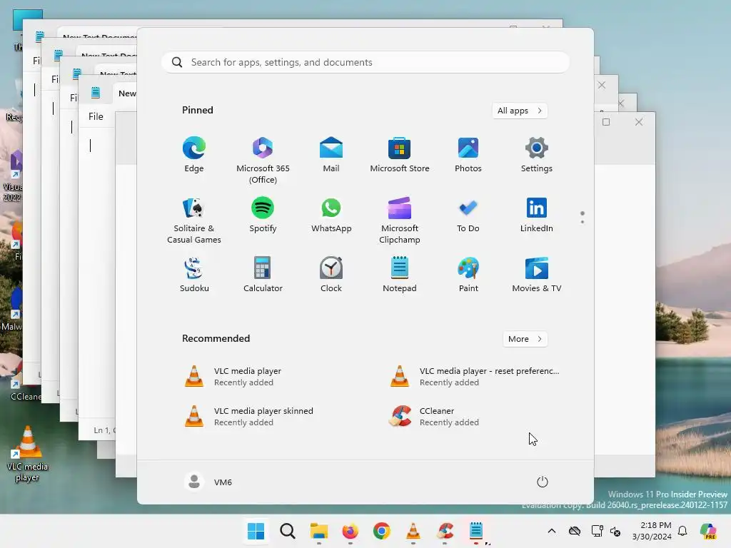Open Settings from pinned apps
Screen dimensions: 731x548
pyautogui.click(x=537, y=155)
